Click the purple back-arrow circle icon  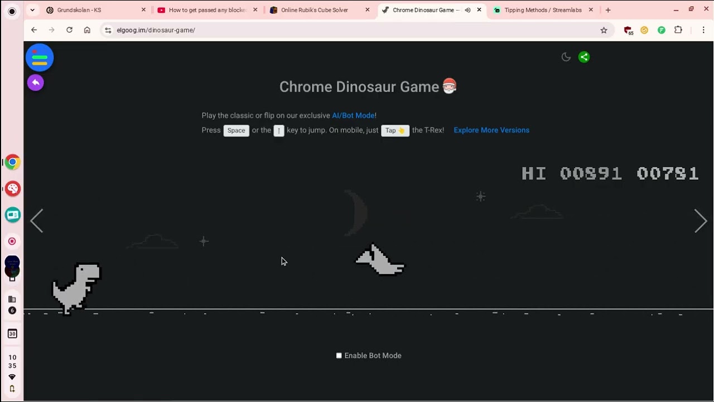pyautogui.click(x=36, y=83)
